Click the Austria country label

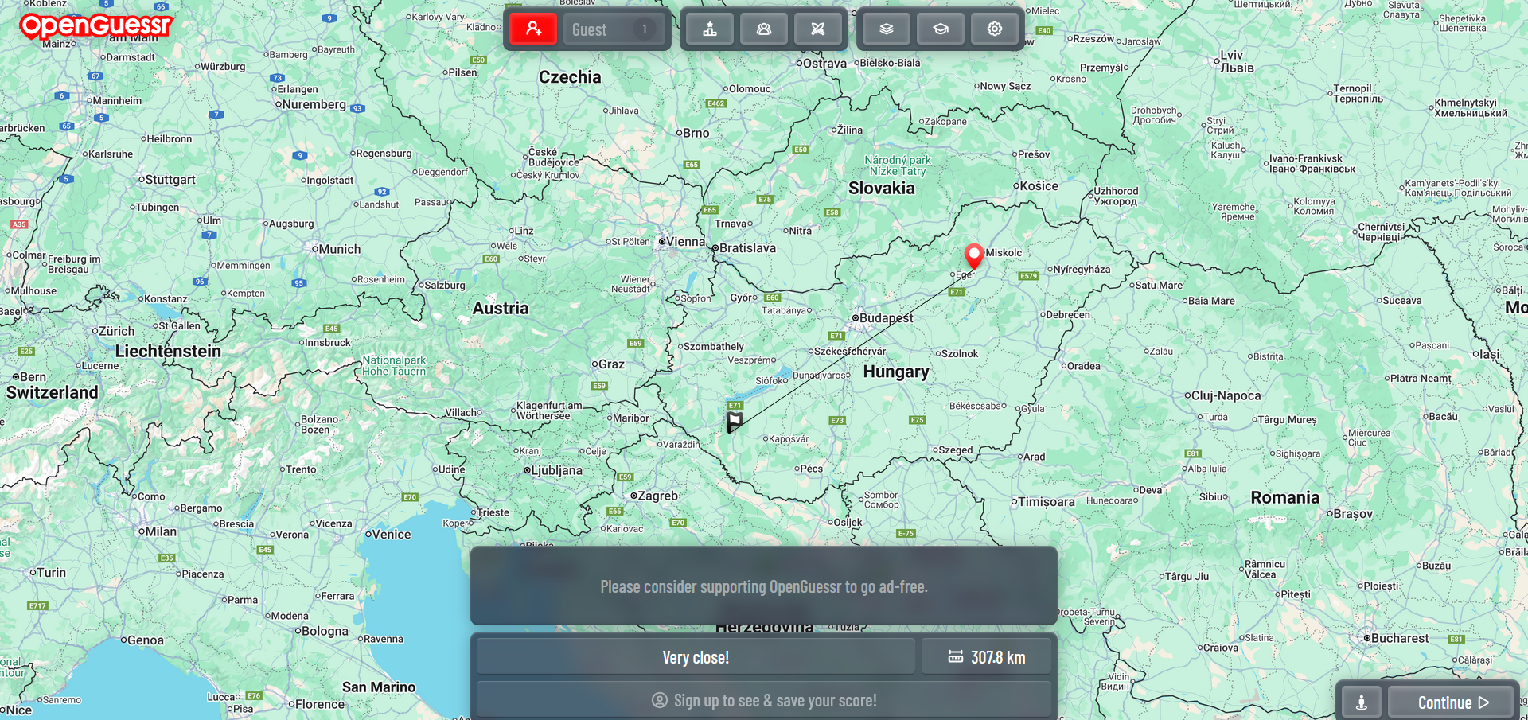[x=501, y=309]
